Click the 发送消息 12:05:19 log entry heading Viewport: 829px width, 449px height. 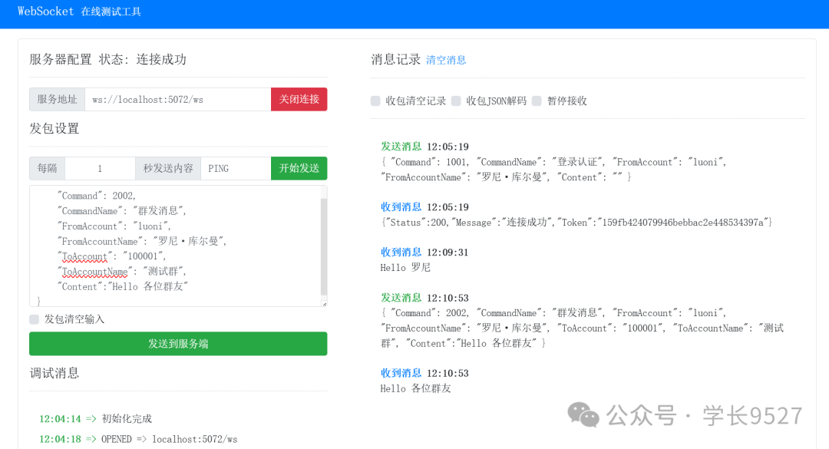pos(424,147)
